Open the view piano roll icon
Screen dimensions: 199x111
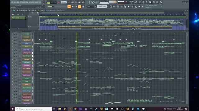[114, 6]
